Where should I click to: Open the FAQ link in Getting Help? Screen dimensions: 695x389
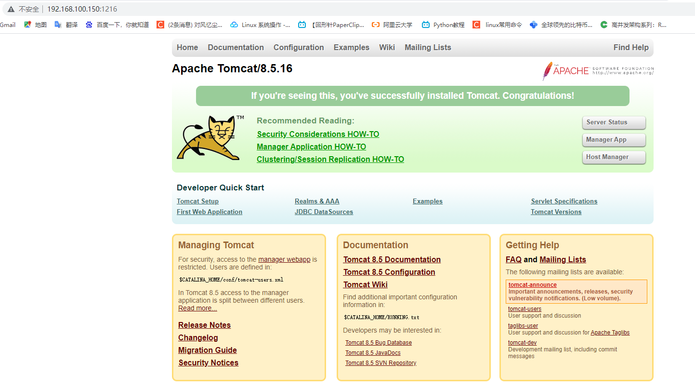(x=513, y=259)
